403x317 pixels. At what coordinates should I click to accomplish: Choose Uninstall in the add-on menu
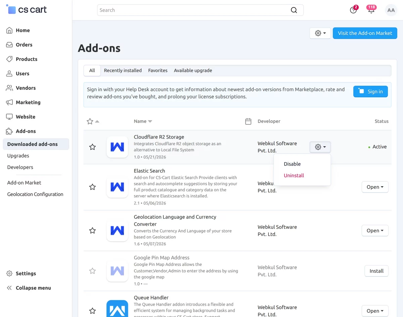pyautogui.click(x=294, y=175)
